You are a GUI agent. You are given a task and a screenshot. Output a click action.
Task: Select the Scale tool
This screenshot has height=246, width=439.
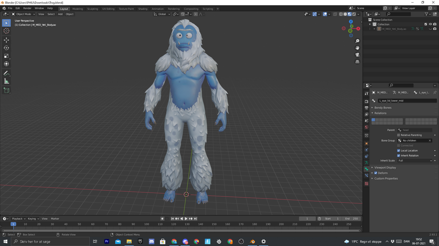click(x=7, y=56)
